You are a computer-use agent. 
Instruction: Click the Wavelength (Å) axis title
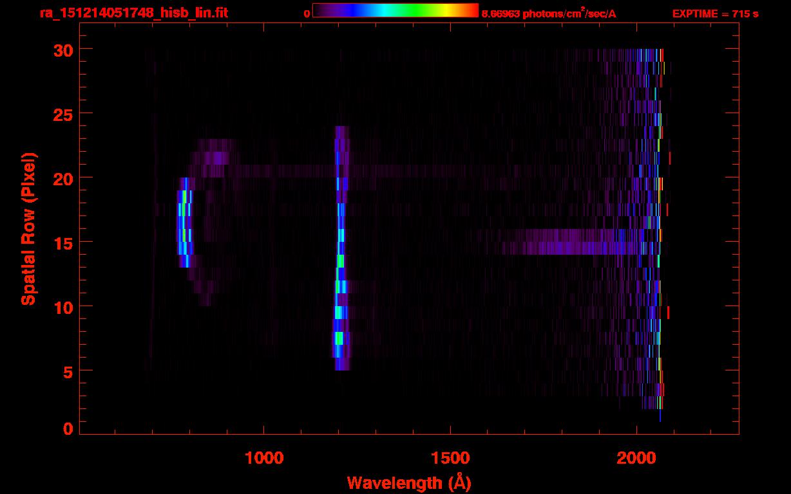pyautogui.click(x=409, y=482)
